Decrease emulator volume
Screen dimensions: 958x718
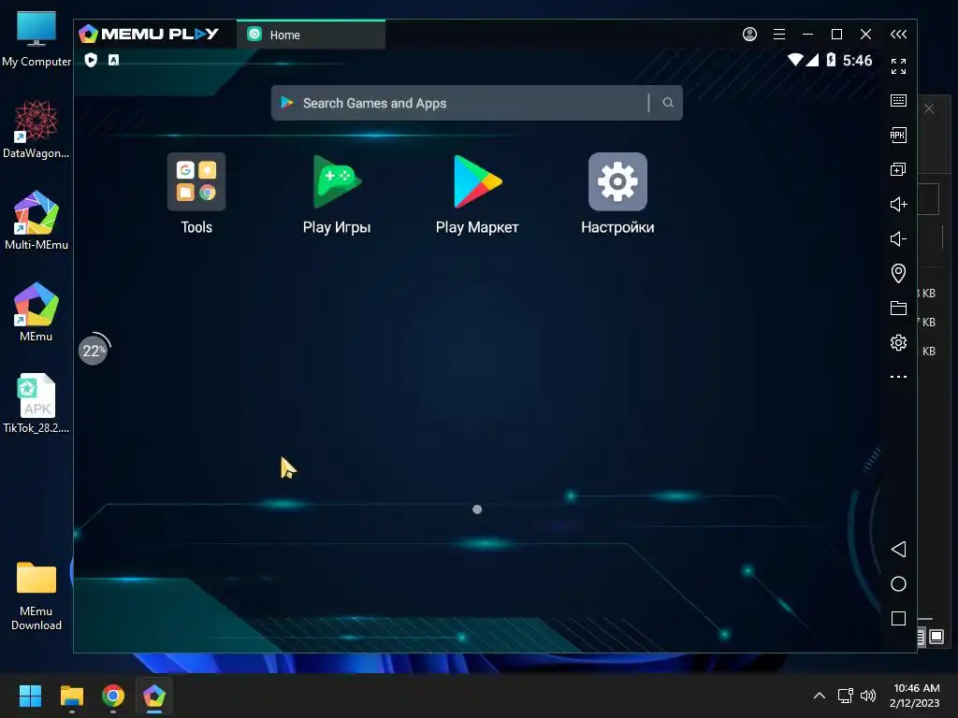pos(898,238)
